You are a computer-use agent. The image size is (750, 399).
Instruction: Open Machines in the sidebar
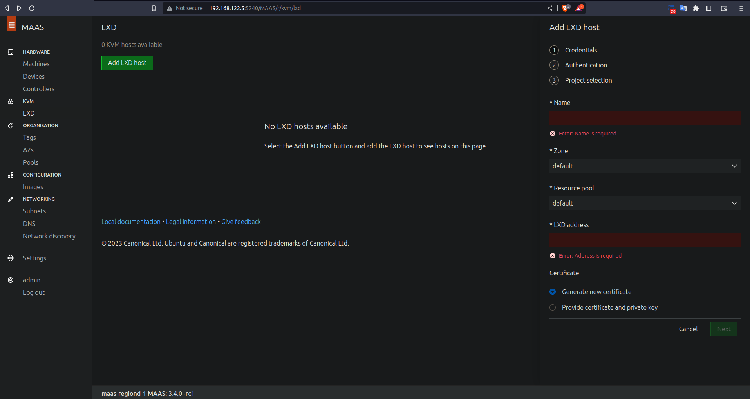tap(36, 64)
